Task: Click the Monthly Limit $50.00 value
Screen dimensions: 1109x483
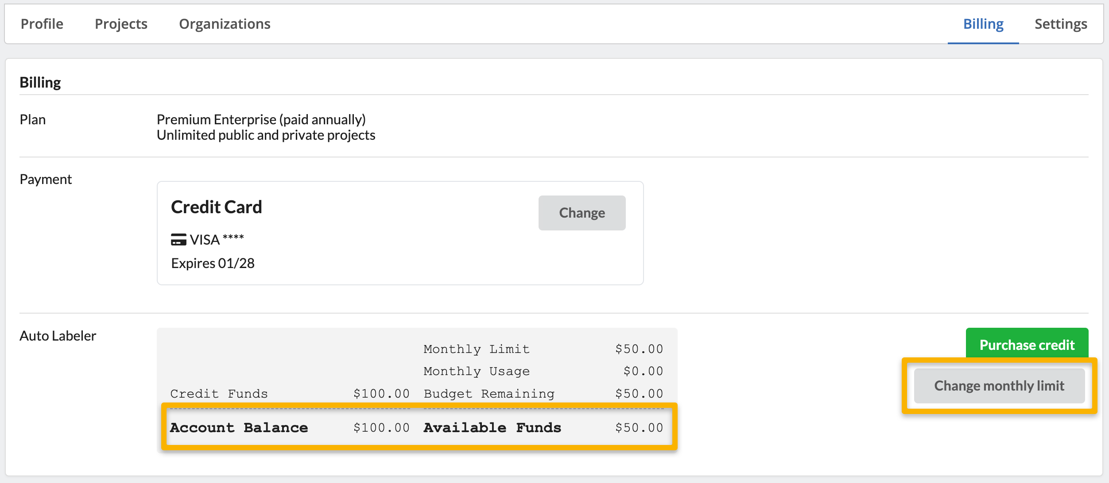Action: tap(639, 349)
